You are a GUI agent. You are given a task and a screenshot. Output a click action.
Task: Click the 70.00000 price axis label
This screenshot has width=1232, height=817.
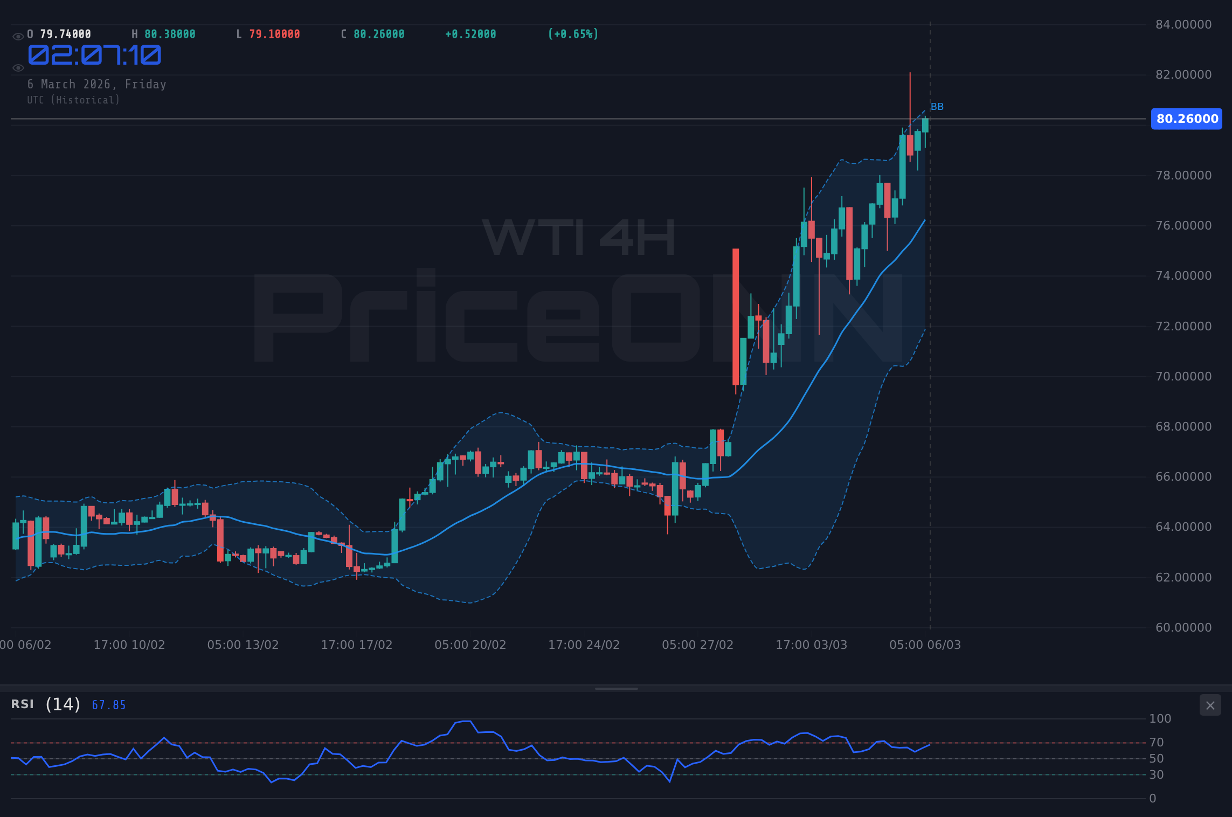click(1183, 377)
